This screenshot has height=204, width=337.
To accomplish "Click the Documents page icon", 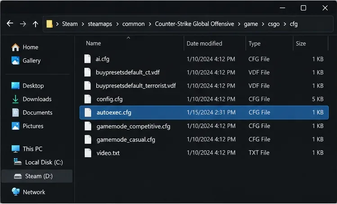I will coord(15,113).
